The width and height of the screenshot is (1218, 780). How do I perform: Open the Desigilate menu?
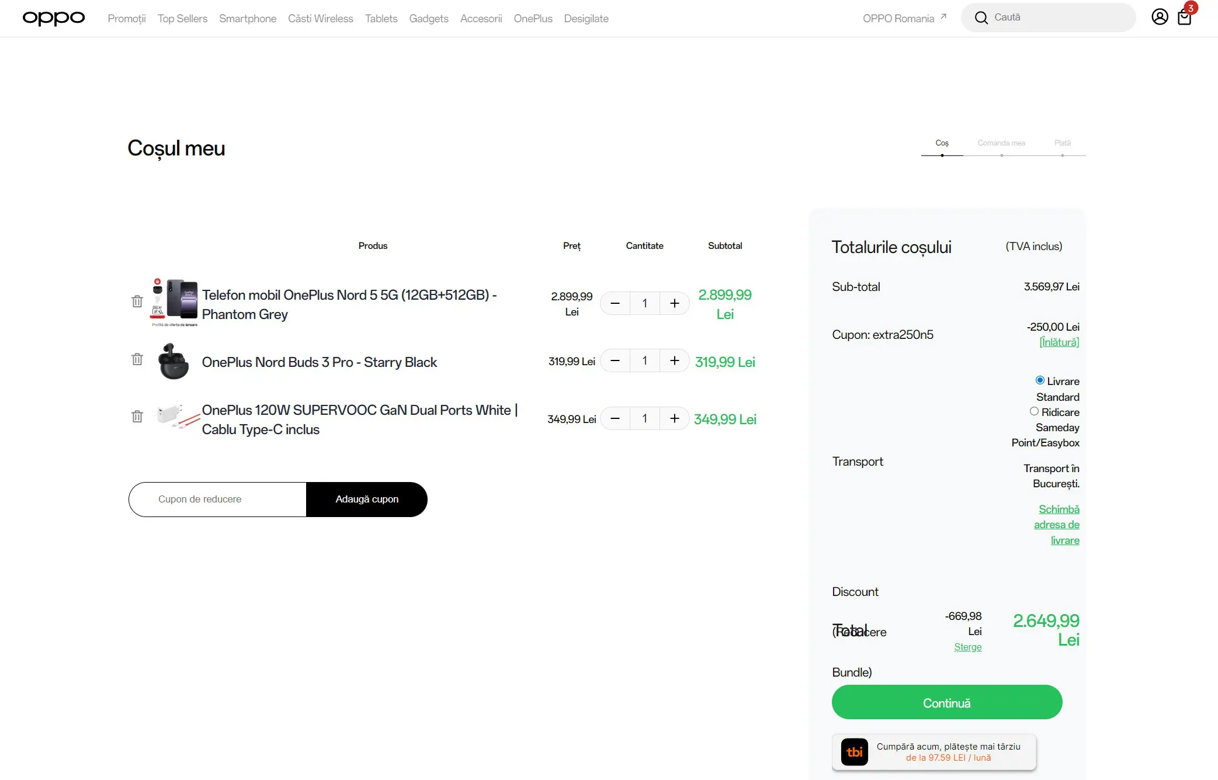[x=587, y=19]
